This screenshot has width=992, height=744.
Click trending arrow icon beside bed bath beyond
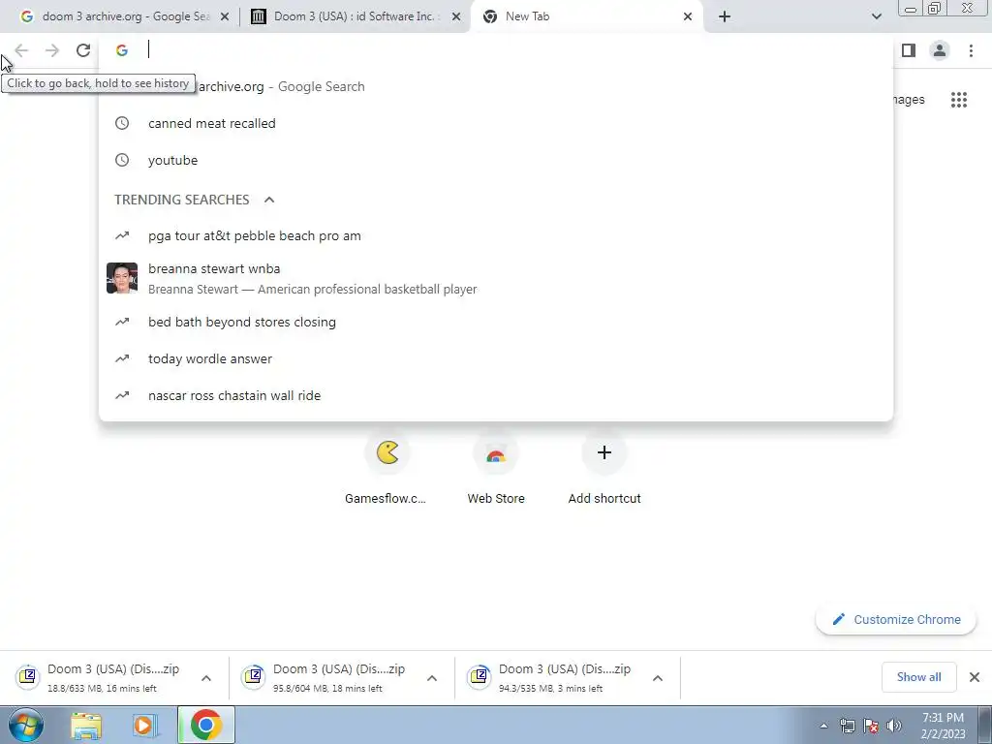[122, 322]
